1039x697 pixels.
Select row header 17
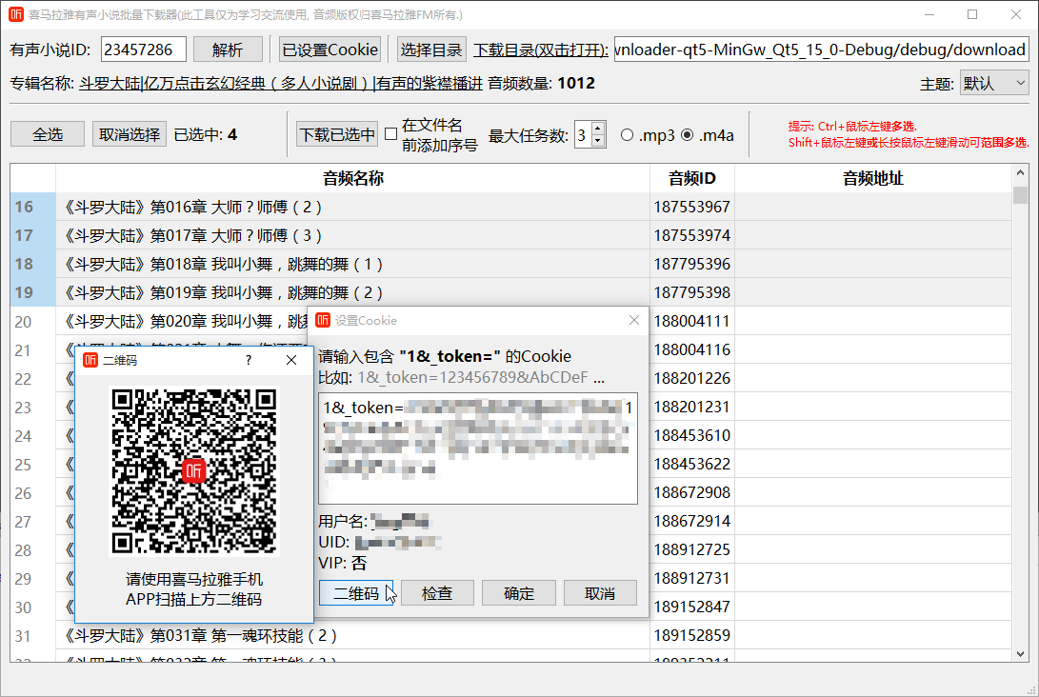pos(32,235)
